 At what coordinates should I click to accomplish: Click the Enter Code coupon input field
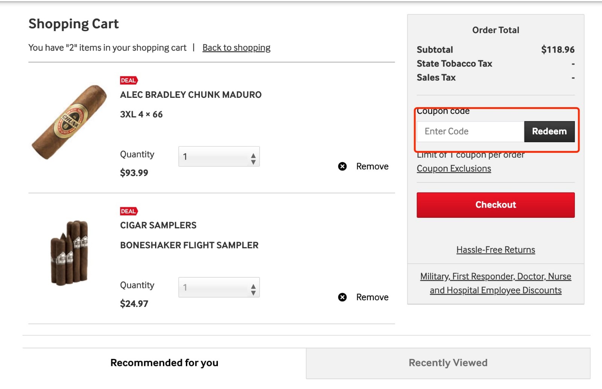470,131
